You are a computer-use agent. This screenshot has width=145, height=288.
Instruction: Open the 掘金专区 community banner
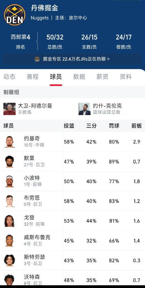pos(72,59)
